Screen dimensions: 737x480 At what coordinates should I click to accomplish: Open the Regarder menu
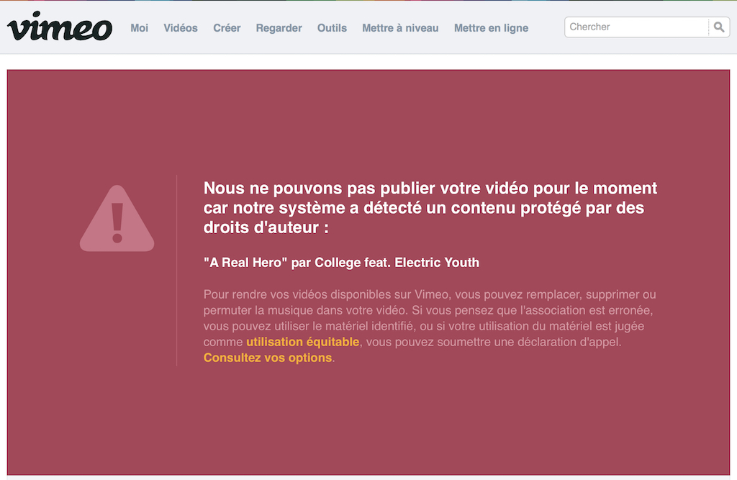tap(279, 28)
